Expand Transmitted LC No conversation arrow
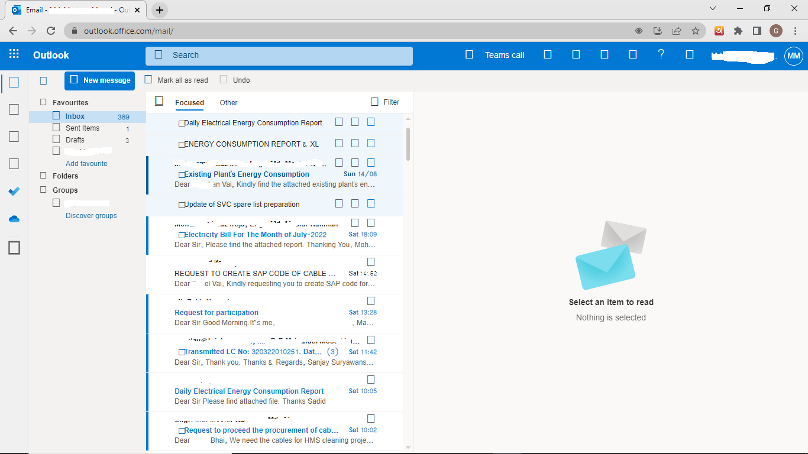Viewport: 808px width, 454px height. [182, 352]
